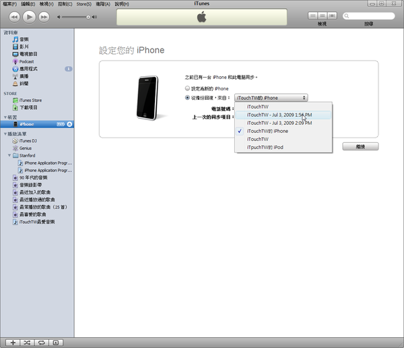This screenshot has height=348, width=404.
Task: Switch to Cover Flow view button
Action: pyautogui.click(x=332, y=16)
